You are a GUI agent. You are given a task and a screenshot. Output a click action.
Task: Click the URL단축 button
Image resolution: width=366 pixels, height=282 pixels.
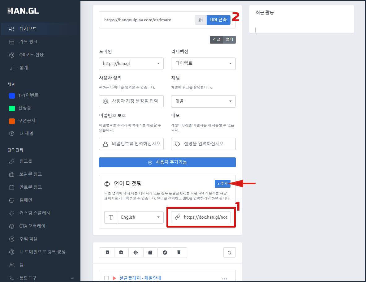(218, 20)
